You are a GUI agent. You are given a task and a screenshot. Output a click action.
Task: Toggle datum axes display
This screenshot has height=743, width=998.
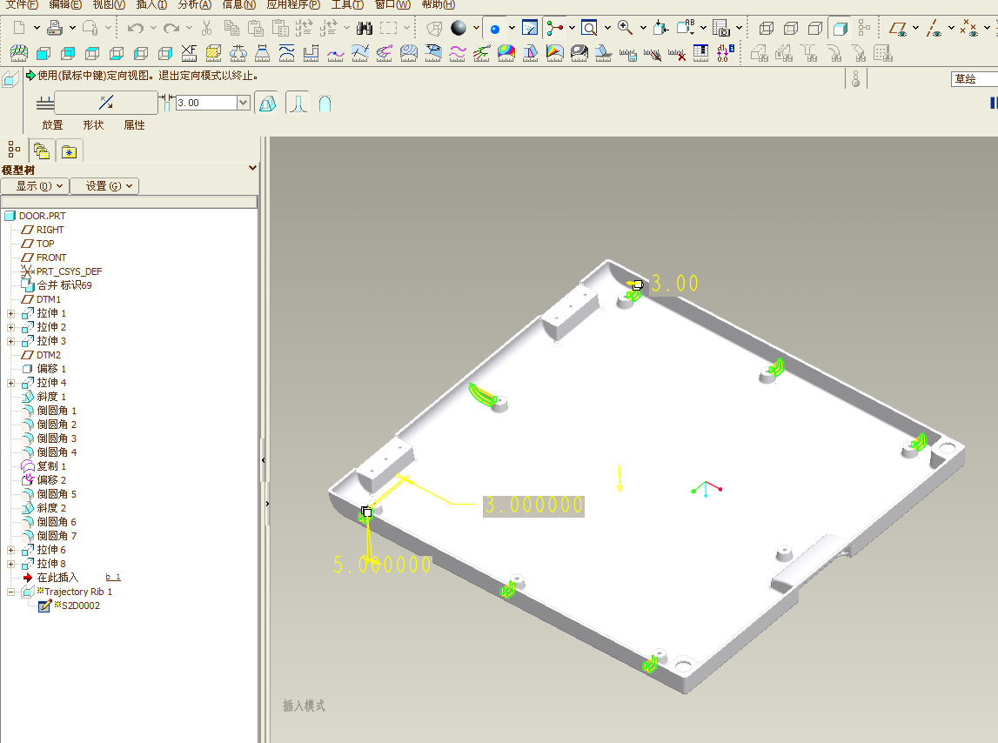click(934, 27)
